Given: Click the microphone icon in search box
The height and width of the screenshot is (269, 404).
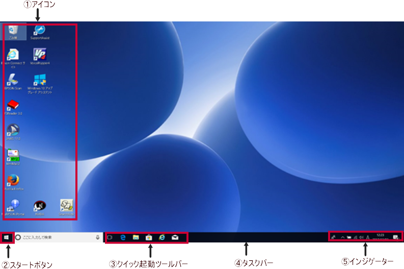Looking at the screenshot, I should 98,237.
